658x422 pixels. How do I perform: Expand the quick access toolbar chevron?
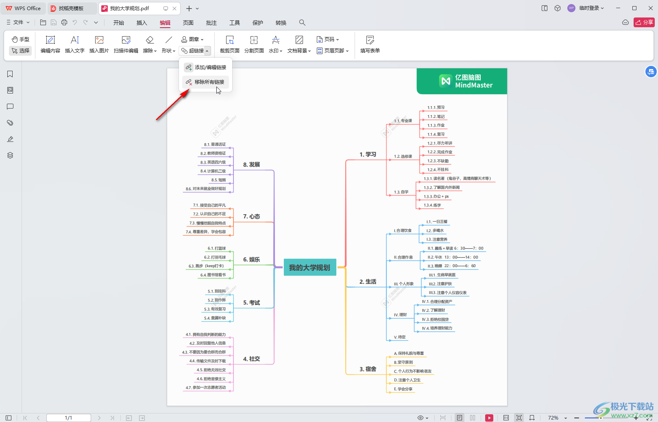(96, 22)
